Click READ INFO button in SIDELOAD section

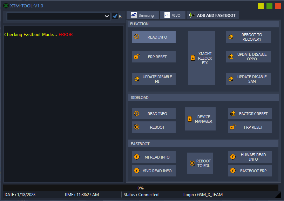point(154,114)
